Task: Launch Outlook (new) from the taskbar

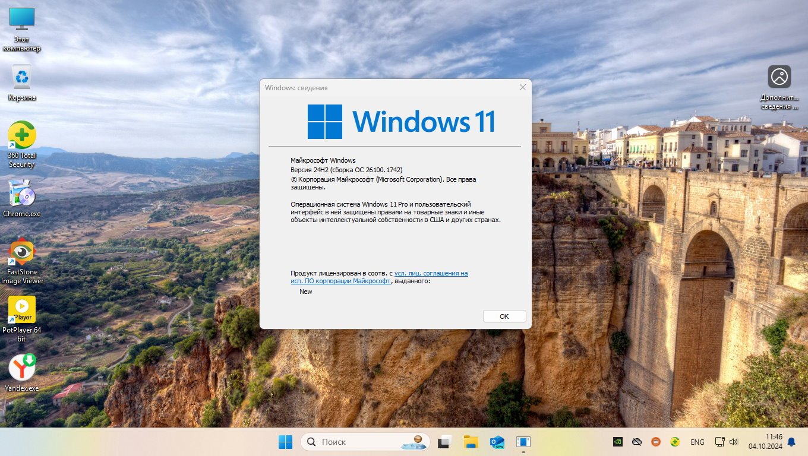Action: pyautogui.click(x=497, y=442)
